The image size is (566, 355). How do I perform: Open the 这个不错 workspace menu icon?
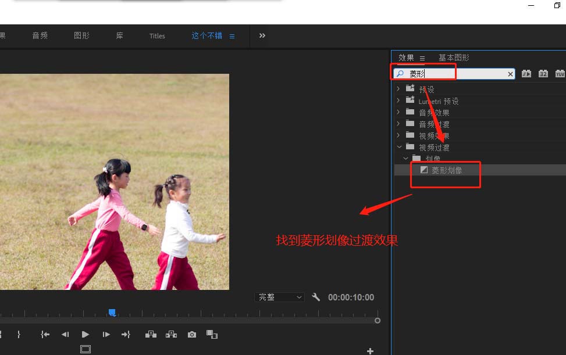[x=232, y=36]
